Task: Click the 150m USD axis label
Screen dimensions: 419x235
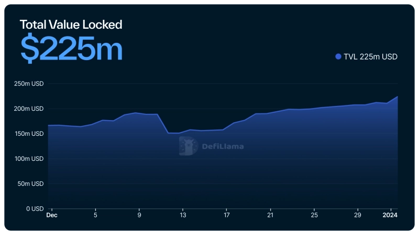Action: tap(29, 134)
